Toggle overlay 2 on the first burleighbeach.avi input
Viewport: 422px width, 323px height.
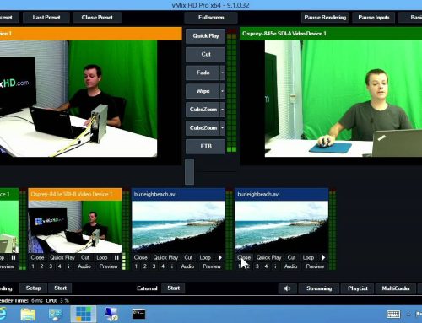(145, 266)
